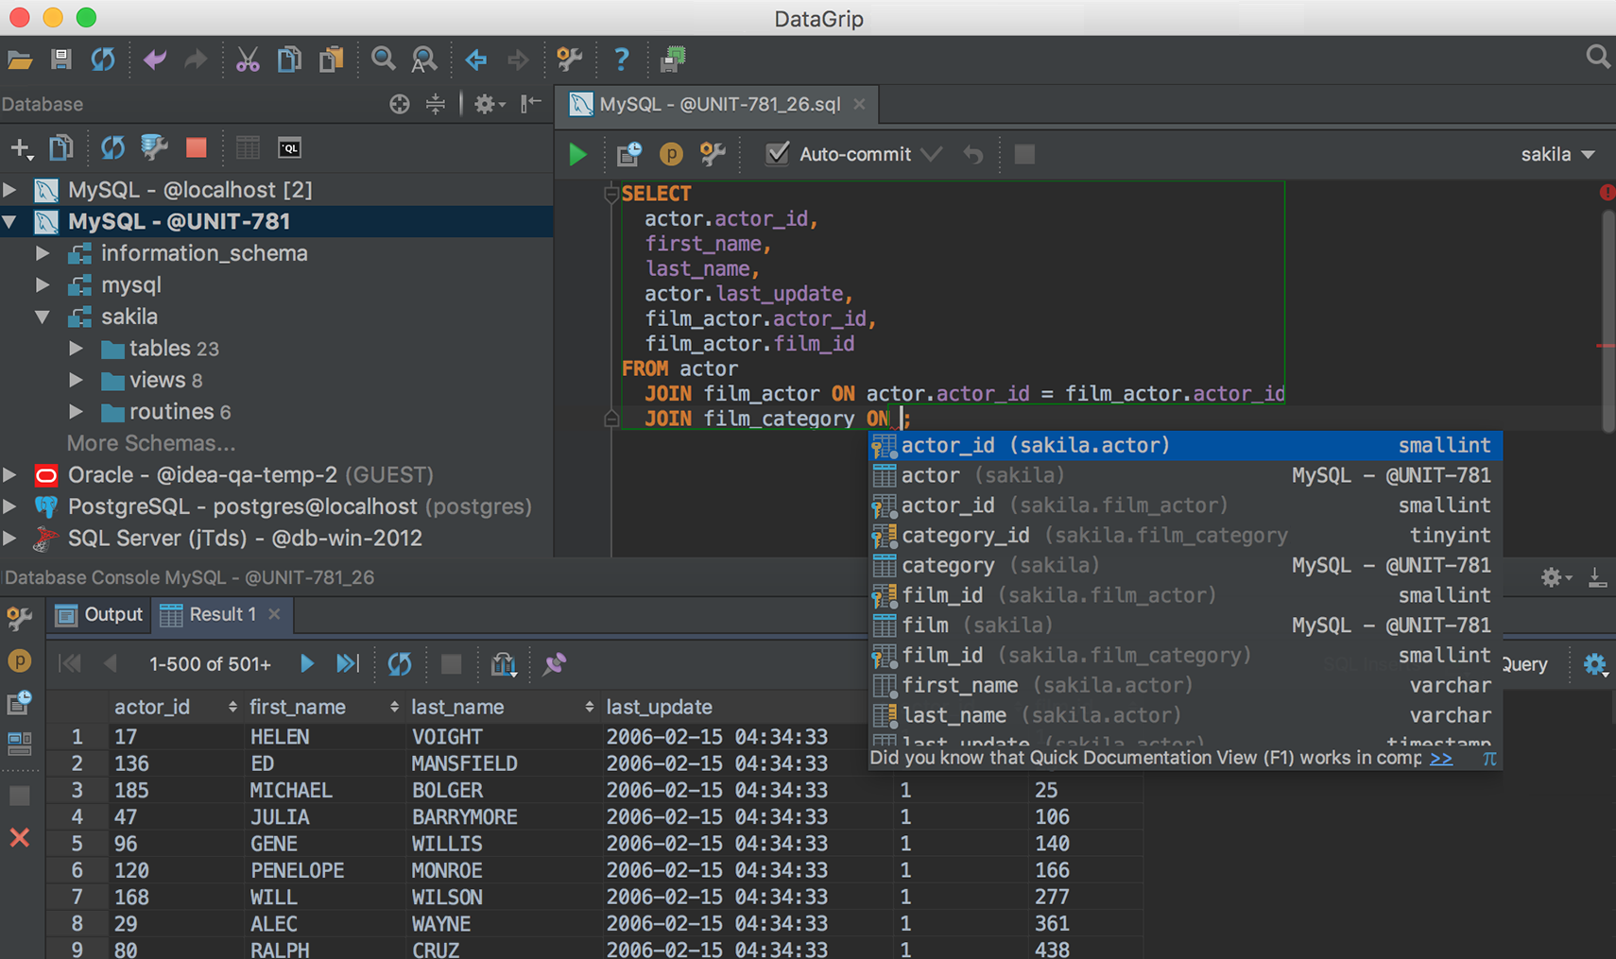
Task: Choose actor_id (sakila.actor) completion item
Action: point(1185,445)
